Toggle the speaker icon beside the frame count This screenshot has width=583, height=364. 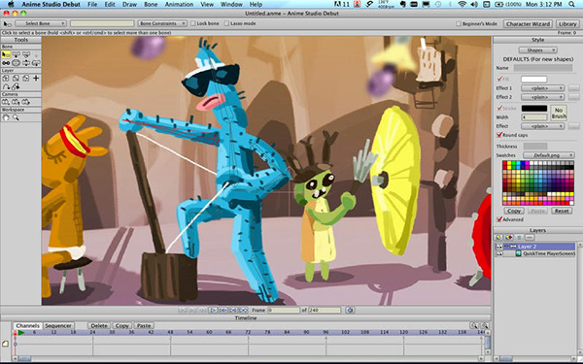point(350,311)
